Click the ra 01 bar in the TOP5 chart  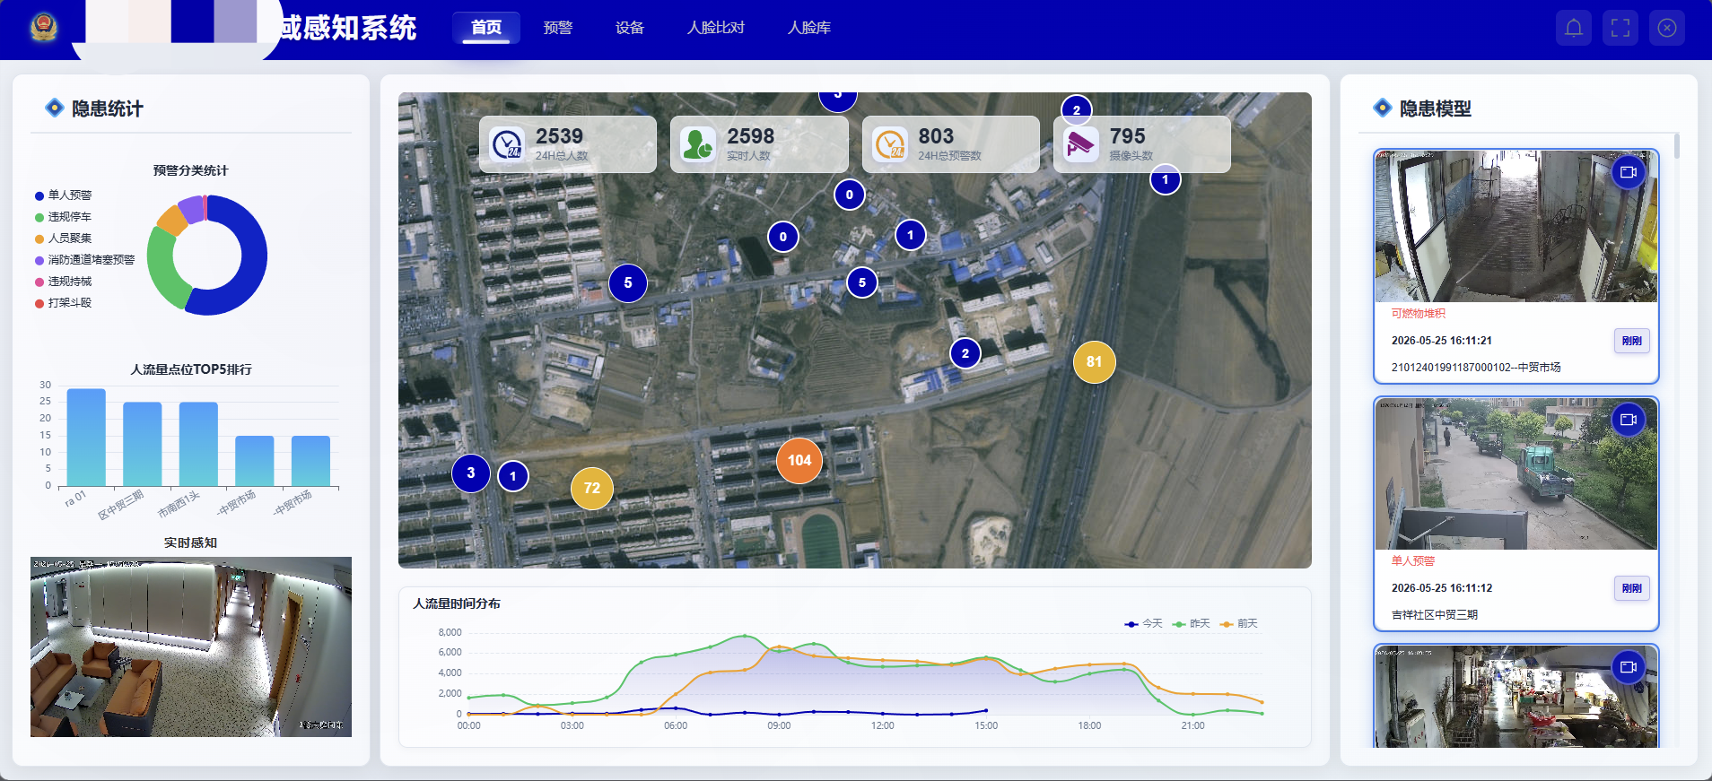click(x=86, y=438)
